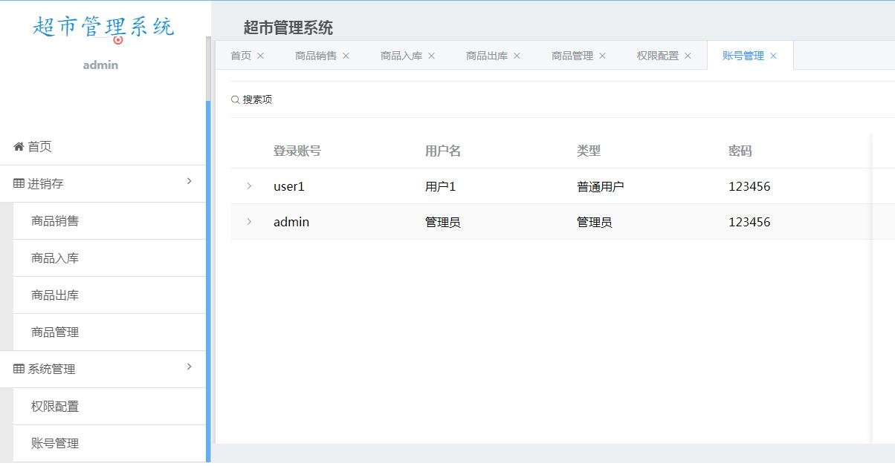Click the search magnifier icon
The width and height of the screenshot is (895, 466).
235,99
